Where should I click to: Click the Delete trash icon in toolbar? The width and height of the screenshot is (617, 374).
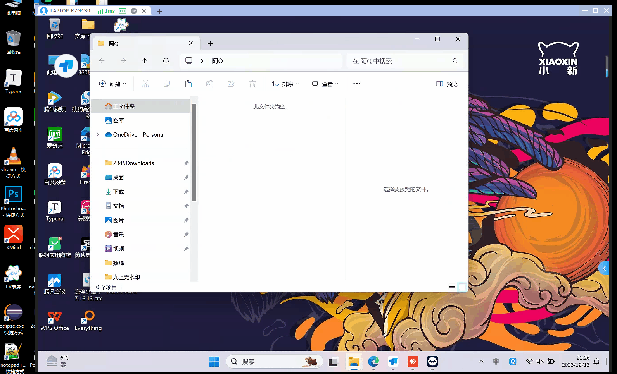252,84
